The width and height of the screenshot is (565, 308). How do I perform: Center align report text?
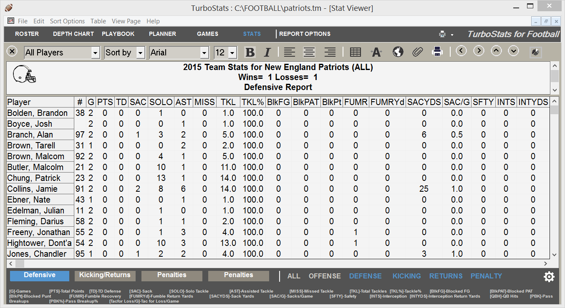(309, 52)
